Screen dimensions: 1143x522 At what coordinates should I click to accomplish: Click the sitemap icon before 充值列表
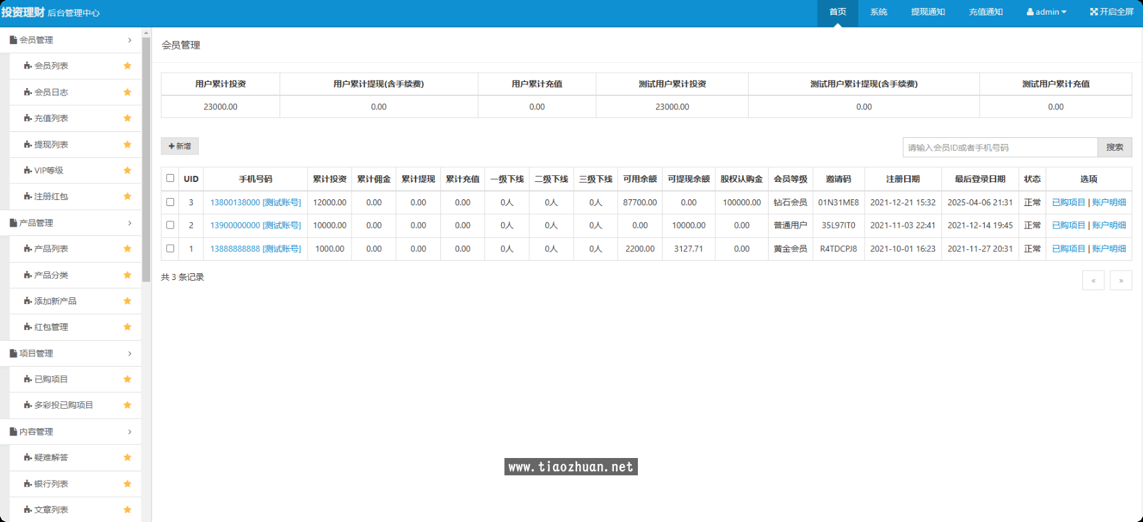point(28,118)
